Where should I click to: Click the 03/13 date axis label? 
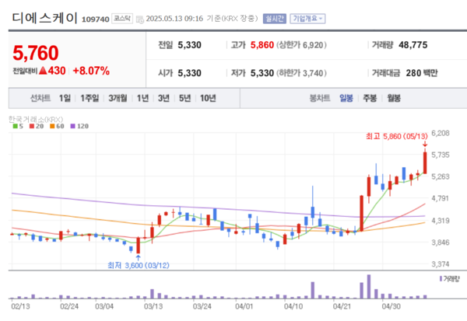pos(153,306)
